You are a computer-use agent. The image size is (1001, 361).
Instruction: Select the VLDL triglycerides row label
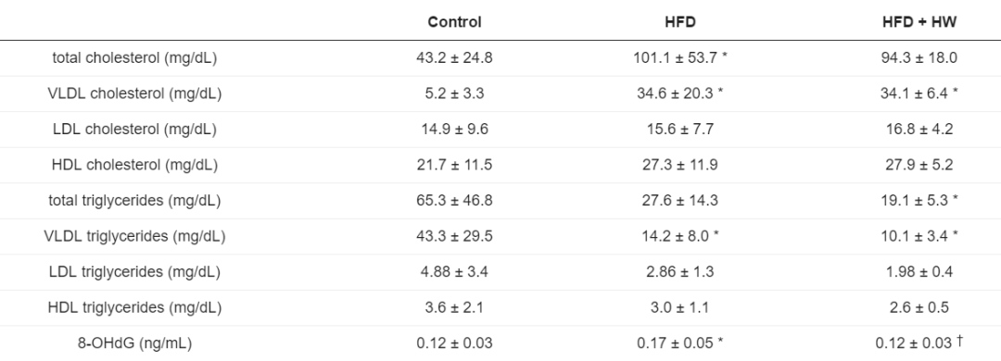(x=134, y=237)
